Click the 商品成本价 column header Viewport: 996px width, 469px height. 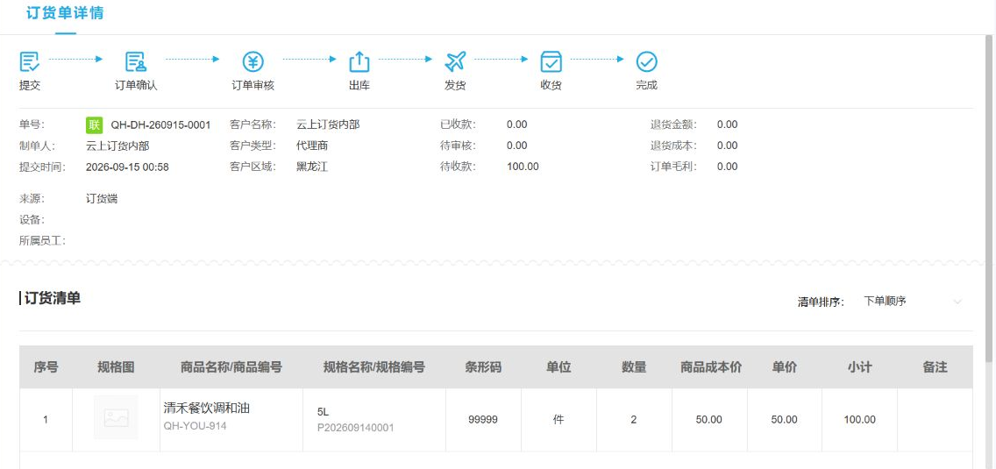click(711, 366)
